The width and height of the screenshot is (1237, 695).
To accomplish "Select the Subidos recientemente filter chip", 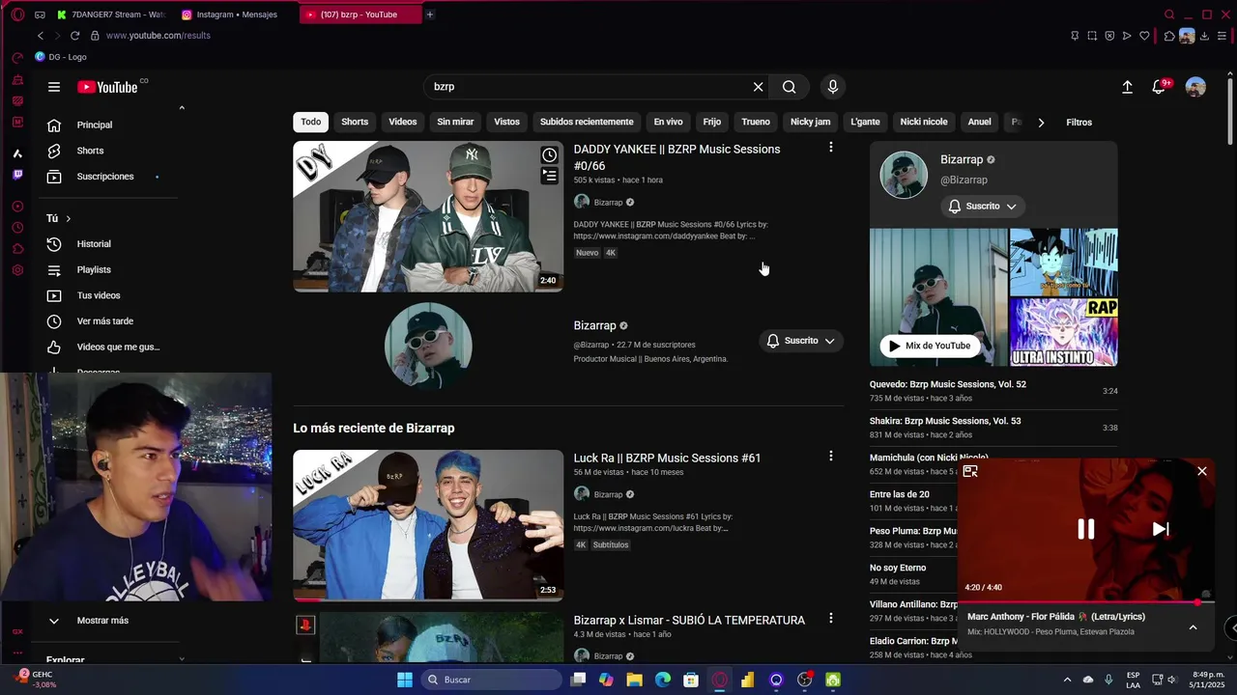I will point(587,123).
